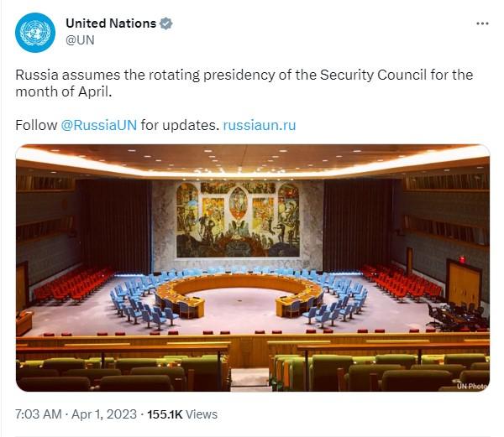The width and height of the screenshot is (504, 437).
Task: Open the @UN handle link
Action: pos(80,40)
